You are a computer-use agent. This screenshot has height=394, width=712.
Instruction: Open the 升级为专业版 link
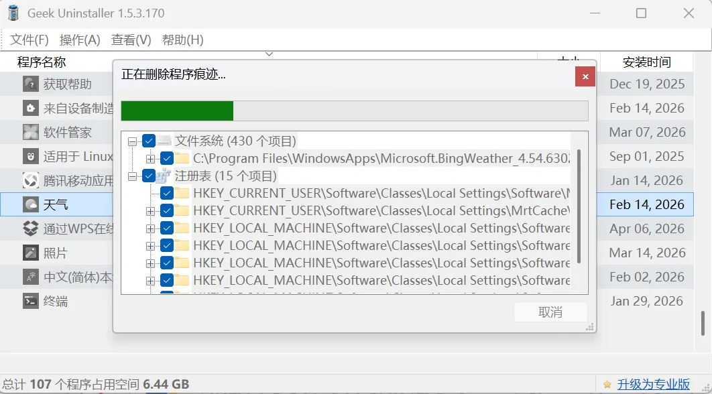click(x=654, y=385)
